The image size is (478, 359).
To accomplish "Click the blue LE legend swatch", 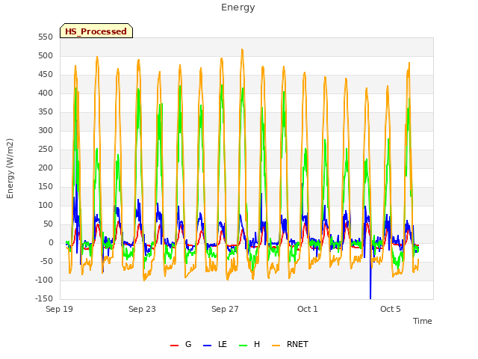I will (x=207, y=346).
